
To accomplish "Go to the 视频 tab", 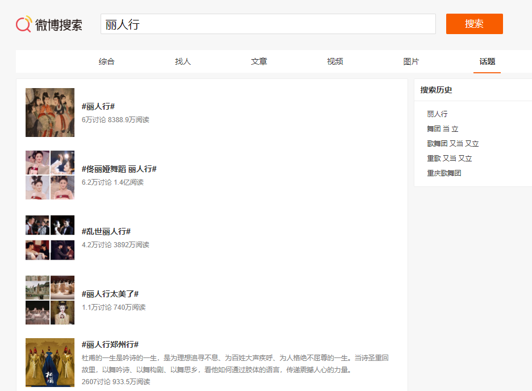I will (x=335, y=61).
